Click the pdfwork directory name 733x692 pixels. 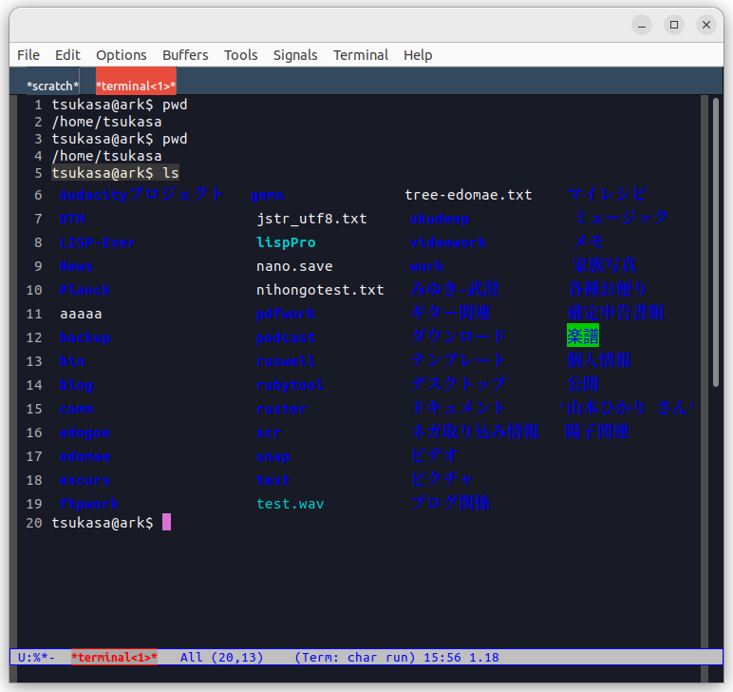(x=286, y=314)
